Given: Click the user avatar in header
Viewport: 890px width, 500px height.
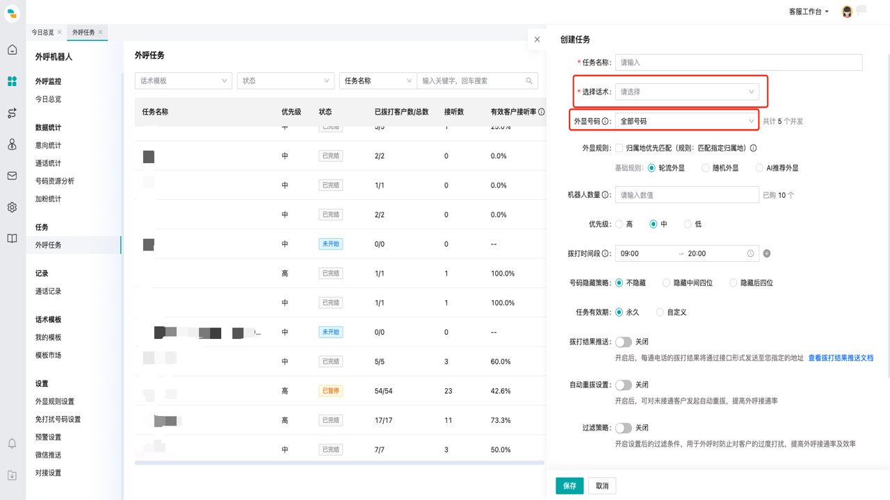Looking at the screenshot, I should coord(847,12).
